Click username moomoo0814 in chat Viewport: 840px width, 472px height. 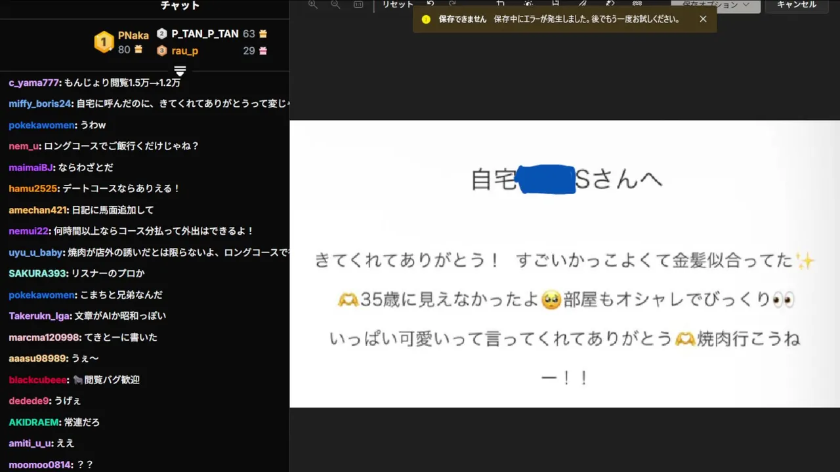[x=39, y=465]
